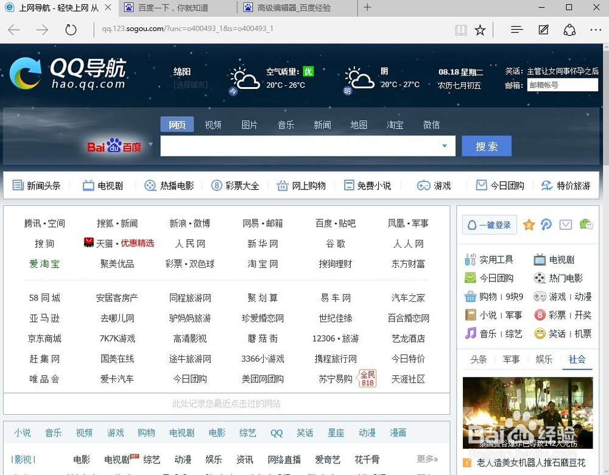Open the Bangkok explosion news thumbnail
This screenshot has height=475, width=609.
coord(528,413)
